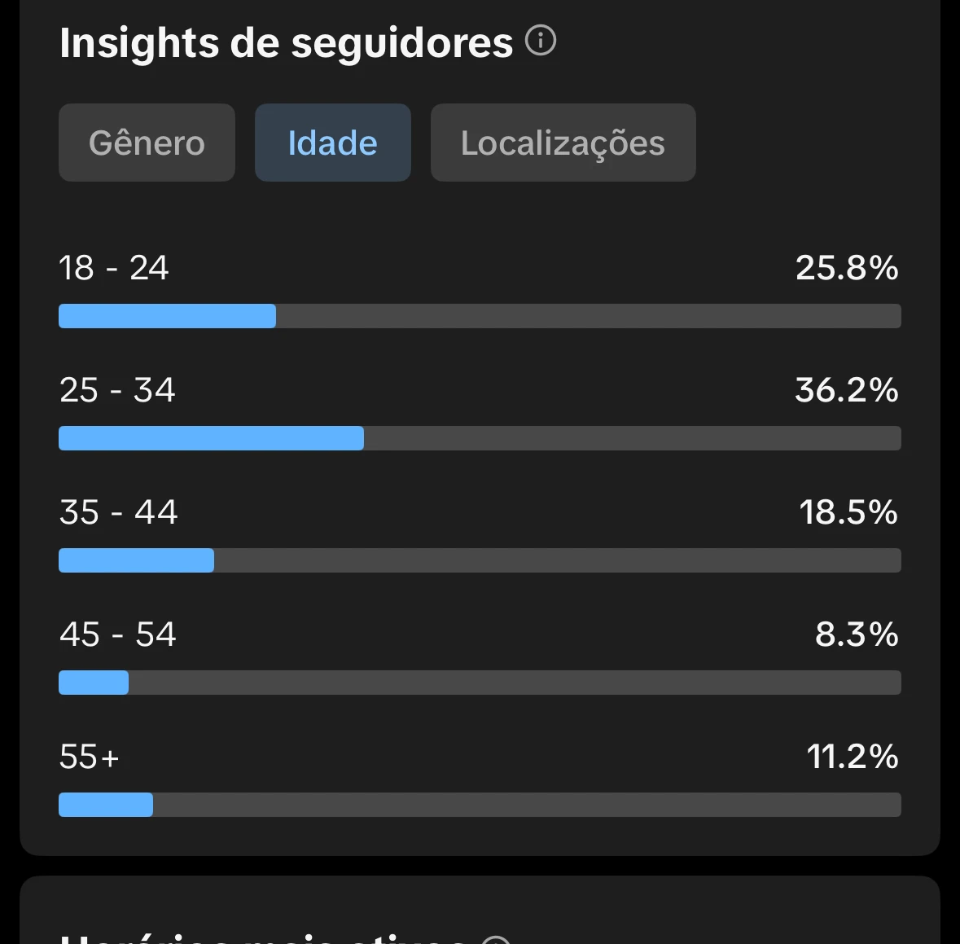Click the 18.5% percentage value
Viewport: 960px width, 944px height.
848,512
